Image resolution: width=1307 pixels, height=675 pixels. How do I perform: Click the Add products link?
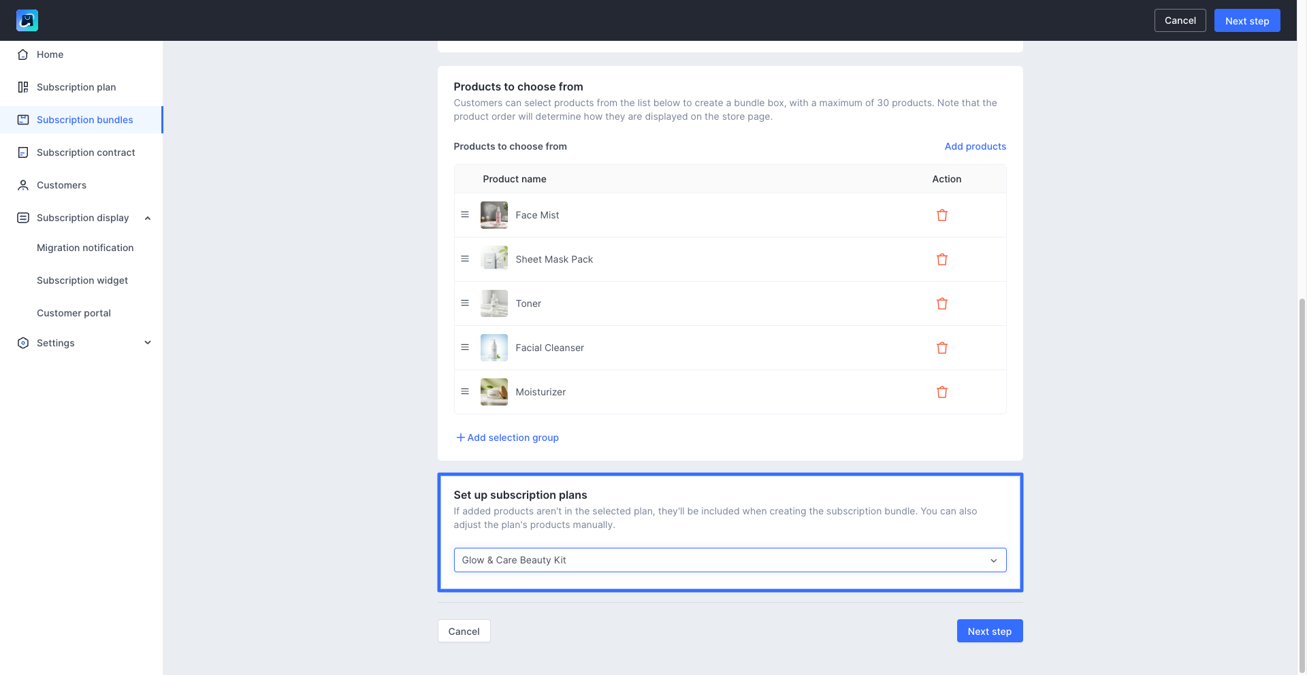975,146
